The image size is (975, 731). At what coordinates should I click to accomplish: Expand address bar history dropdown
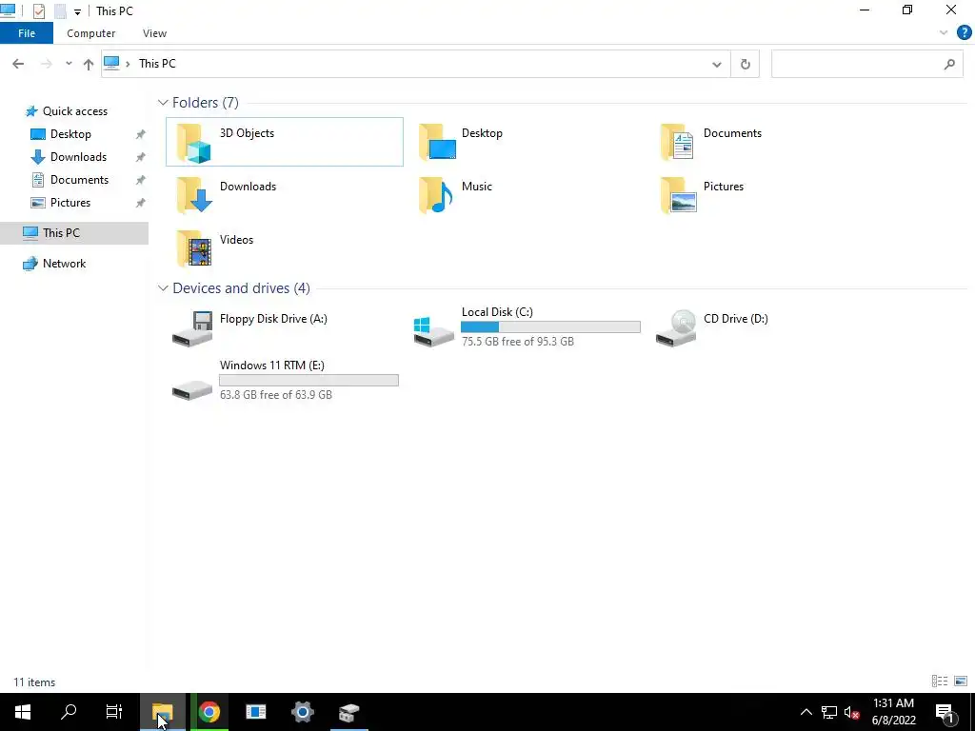pos(716,64)
